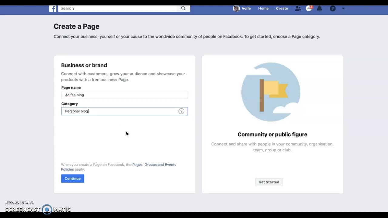Go to Home in top bar

(x=263, y=8)
